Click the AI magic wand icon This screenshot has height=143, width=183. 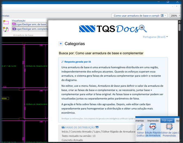coord(63,62)
